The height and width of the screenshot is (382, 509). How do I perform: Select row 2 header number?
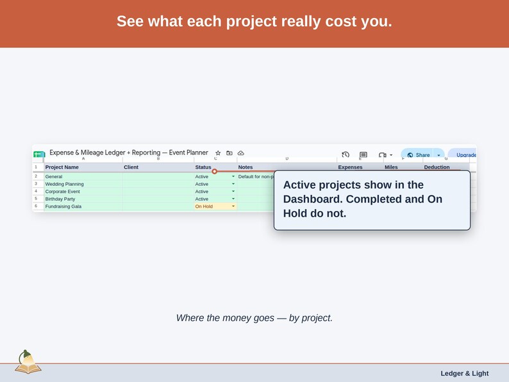tap(38, 176)
